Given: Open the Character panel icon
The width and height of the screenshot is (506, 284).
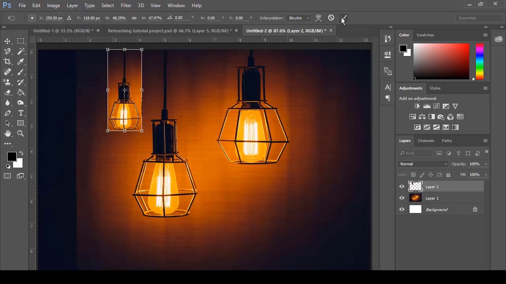Looking at the screenshot, I should [x=388, y=87].
